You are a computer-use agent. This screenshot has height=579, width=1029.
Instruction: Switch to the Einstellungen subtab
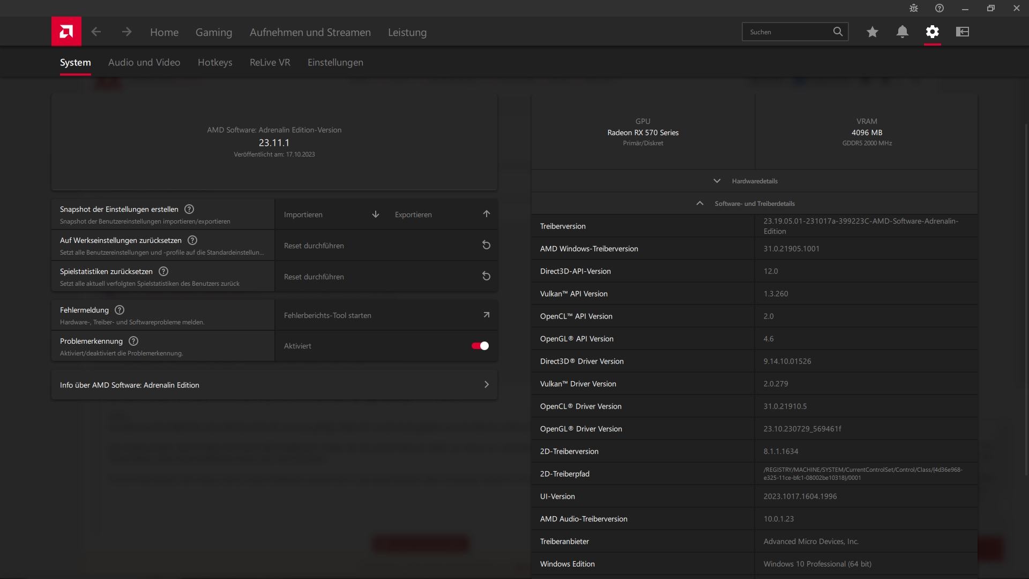(x=335, y=62)
